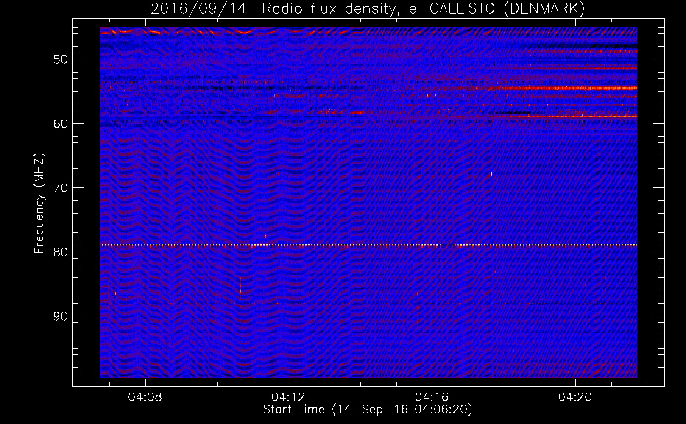686x424 pixels.
Task: Click the bright dotted line near 79 MHz
Action: click(368, 245)
